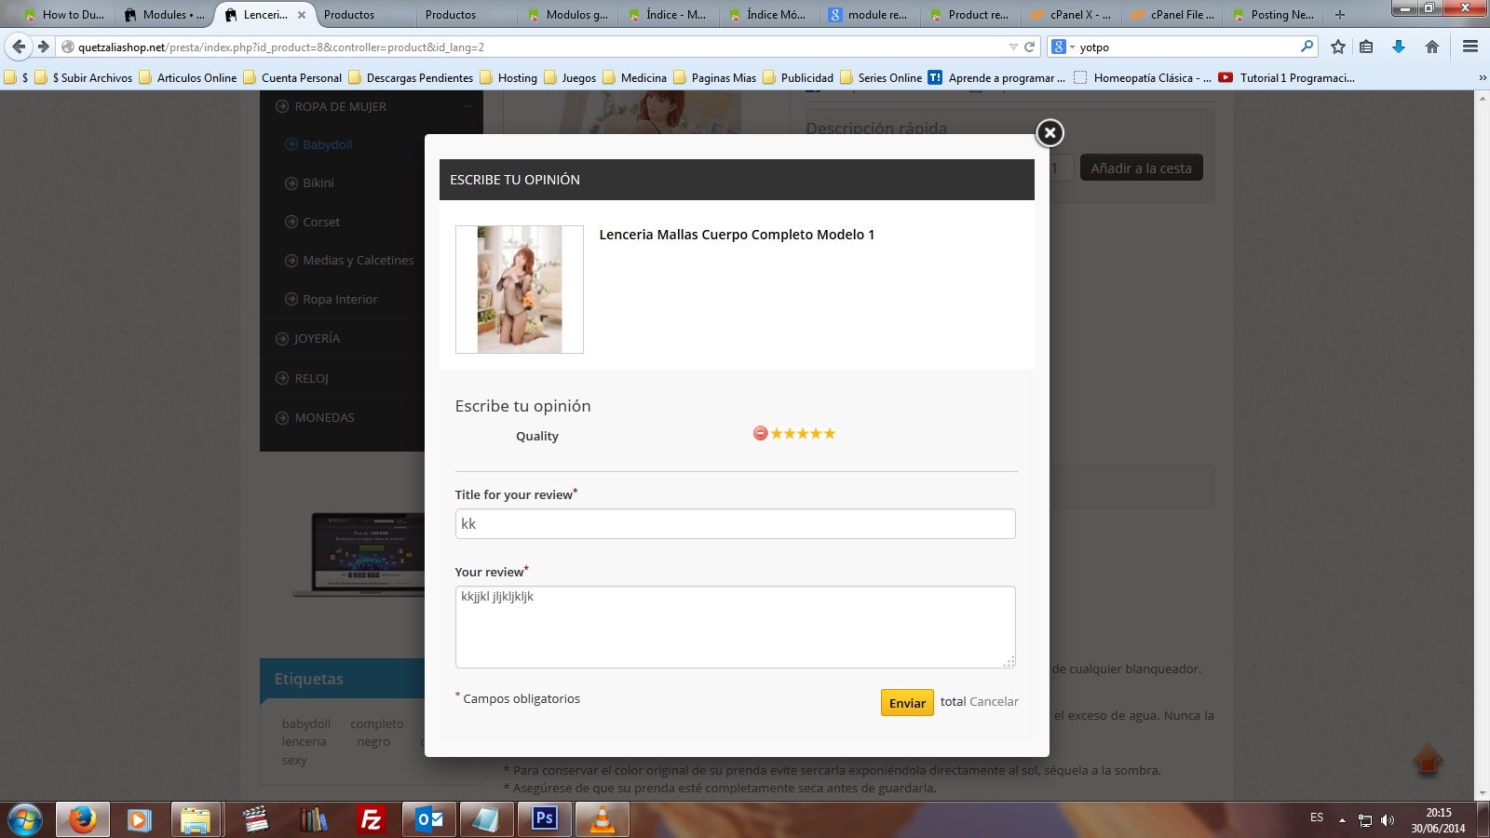This screenshot has height=838, width=1490.
Task: Open Photoshop from the taskbar
Action: (544, 820)
